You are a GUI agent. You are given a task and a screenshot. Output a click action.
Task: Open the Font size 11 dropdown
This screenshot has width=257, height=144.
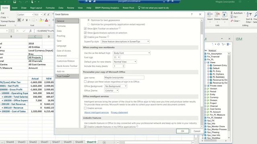[116, 57]
